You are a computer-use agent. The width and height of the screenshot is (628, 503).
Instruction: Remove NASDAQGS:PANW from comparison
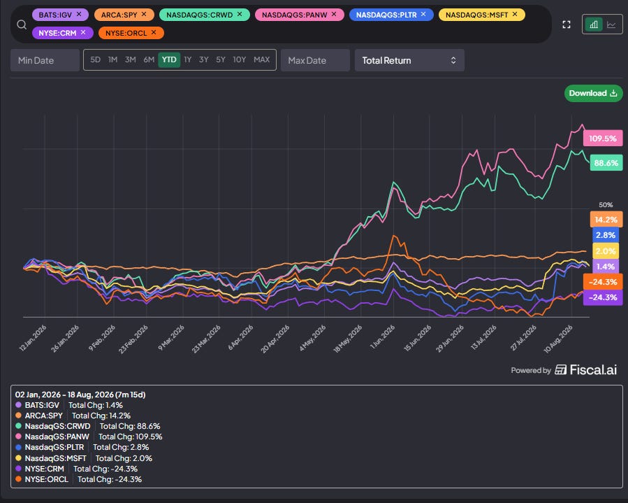pos(334,14)
